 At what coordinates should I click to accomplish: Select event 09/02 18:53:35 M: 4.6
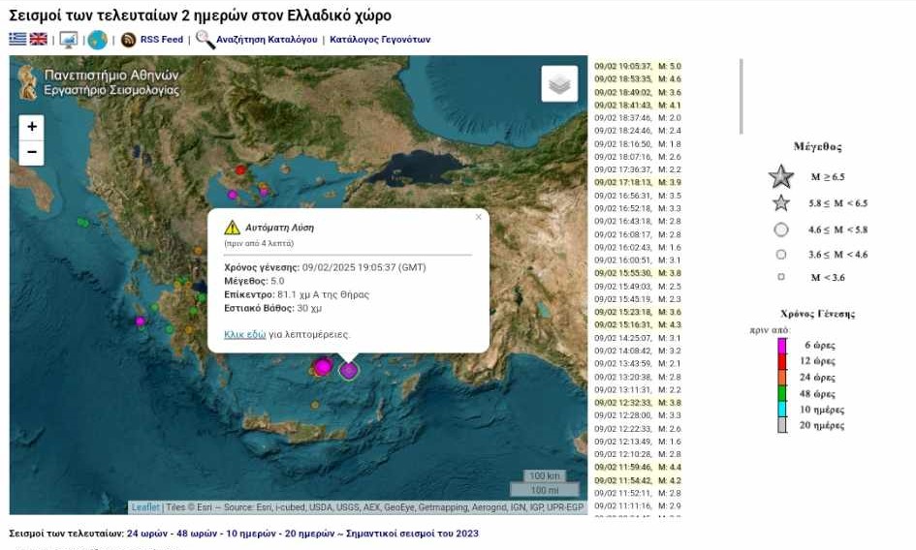638,79
